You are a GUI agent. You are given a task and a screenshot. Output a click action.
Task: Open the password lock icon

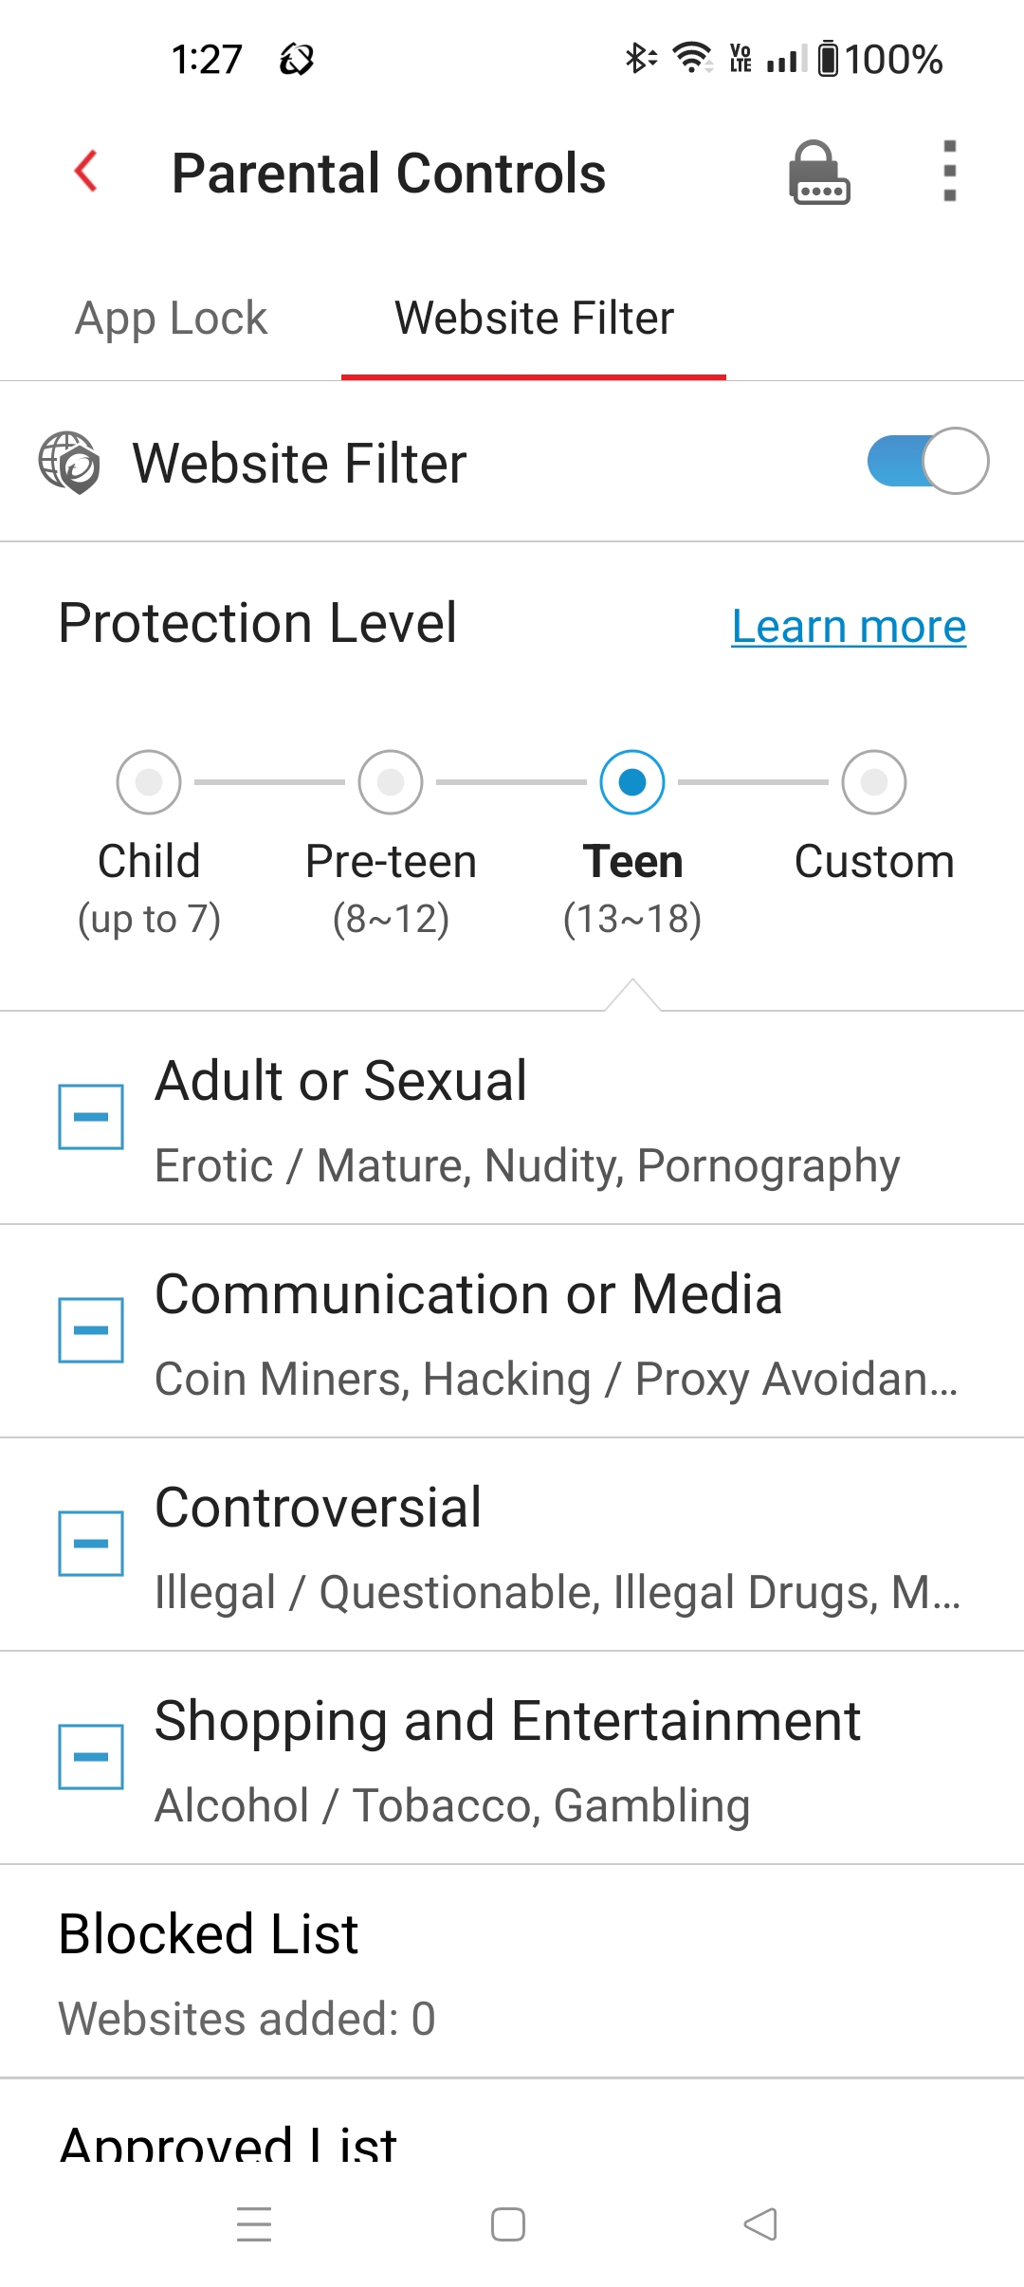pyautogui.click(x=819, y=173)
